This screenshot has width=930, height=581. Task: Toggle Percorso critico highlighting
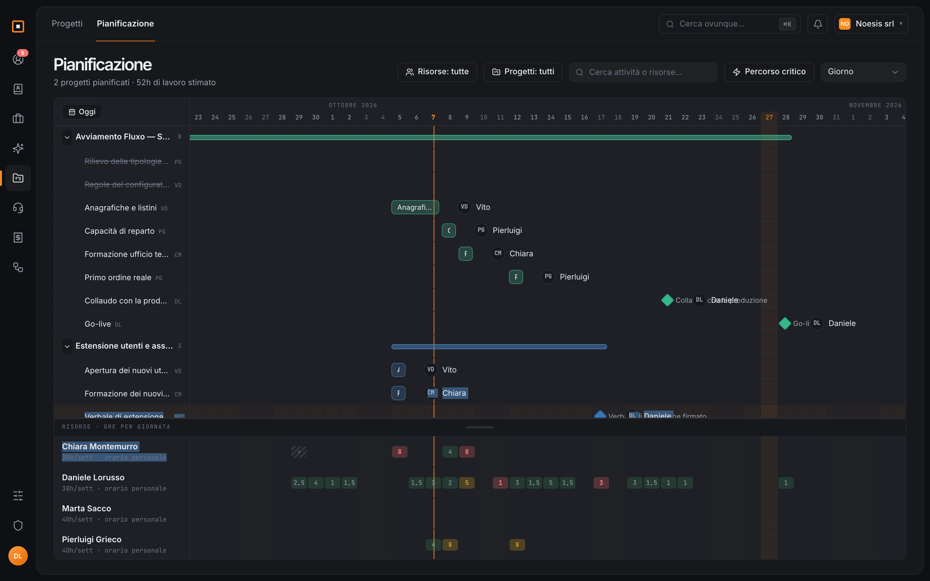pos(769,72)
